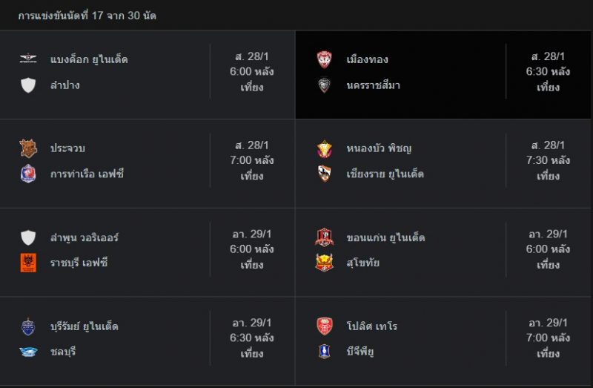Click the Nakhon Ratchasima (นครราชสีมา) crest icon
The height and width of the screenshot is (388, 593).
click(324, 85)
